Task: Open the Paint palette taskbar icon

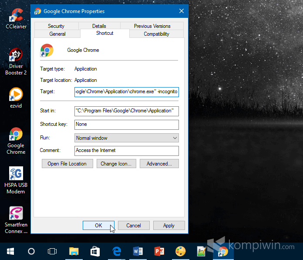Action: point(181,251)
